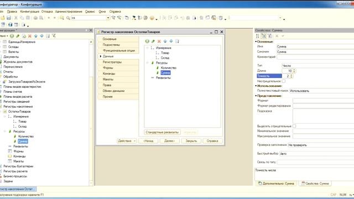
Task: Open the Правка menu
Action: click(x=12, y=11)
